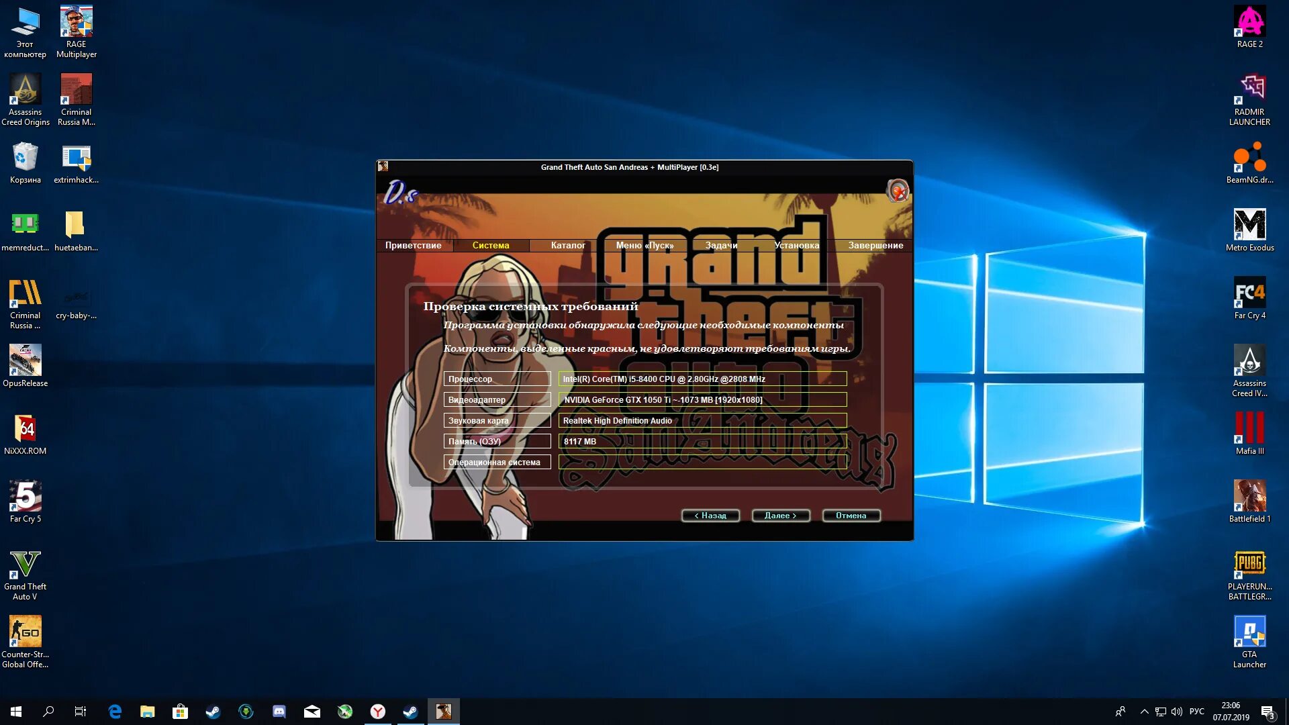Click the 8117 MB memory field
This screenshot has height=725, width=1289.
point(702,441)
